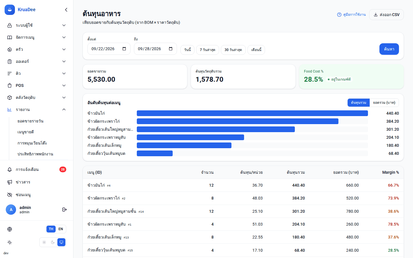Open the calendar picker in the ตั้งแต่ date field
This screenshot has height=258, width=413.
[124, 49]
